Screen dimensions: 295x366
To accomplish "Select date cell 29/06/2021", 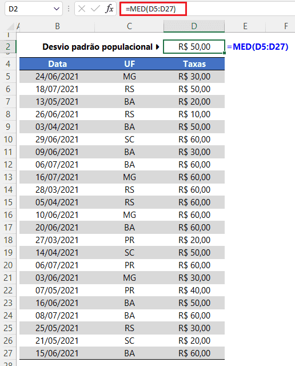I will pos(57,140).
